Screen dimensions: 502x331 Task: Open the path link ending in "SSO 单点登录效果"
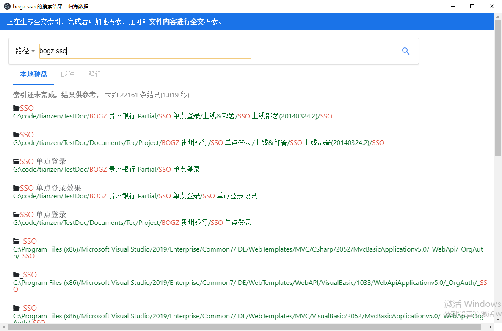click(x=135, y=196)
